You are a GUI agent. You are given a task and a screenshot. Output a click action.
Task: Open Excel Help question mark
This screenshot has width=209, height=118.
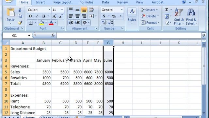pyautogui.click(x=184, y=2)
